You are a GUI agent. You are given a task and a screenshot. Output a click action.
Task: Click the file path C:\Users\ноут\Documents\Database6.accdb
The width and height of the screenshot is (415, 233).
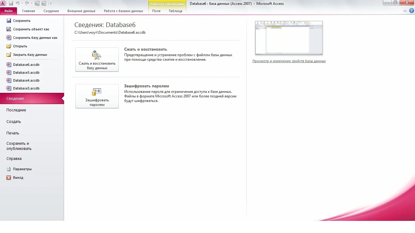[110, 32]
